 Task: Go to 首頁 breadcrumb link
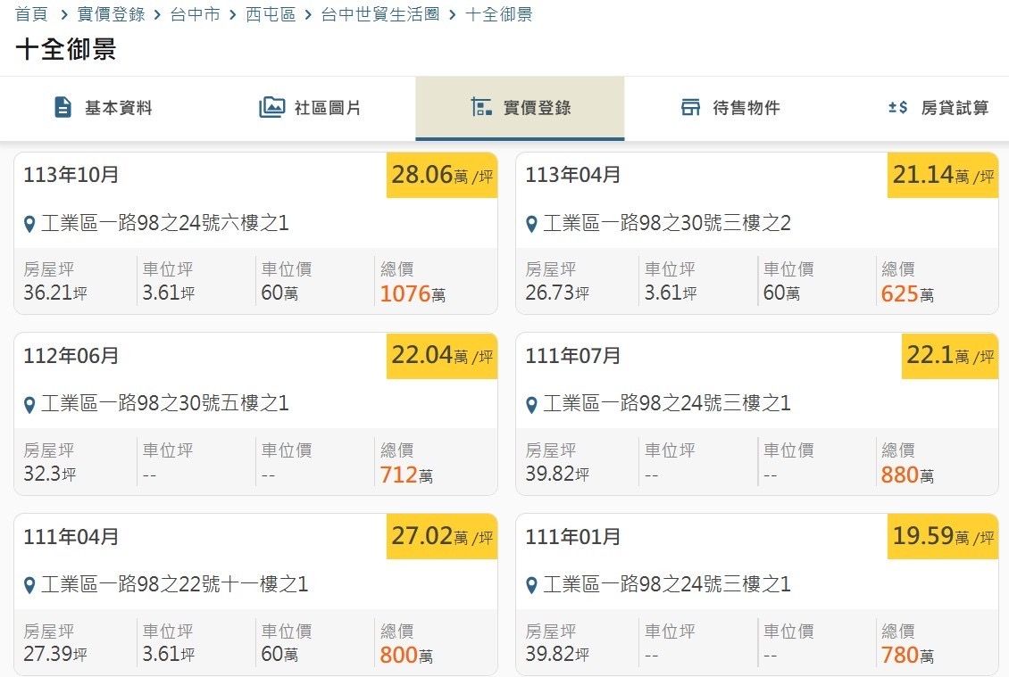pos(31,15)
